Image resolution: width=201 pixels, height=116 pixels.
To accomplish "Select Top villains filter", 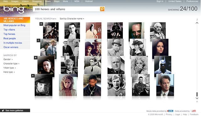I will pos(9,30).
